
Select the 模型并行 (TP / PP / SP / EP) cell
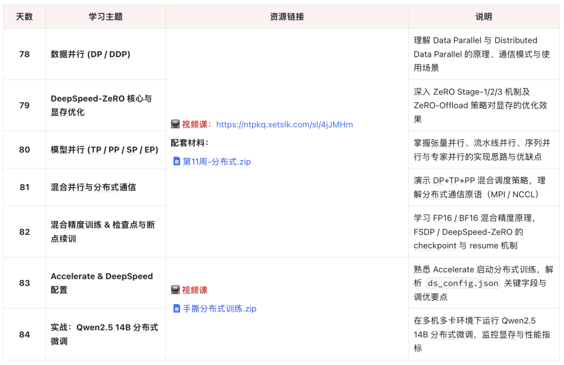[x=104, y=150]
